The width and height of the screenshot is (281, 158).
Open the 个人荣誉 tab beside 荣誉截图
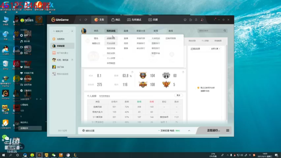(205, 41)
